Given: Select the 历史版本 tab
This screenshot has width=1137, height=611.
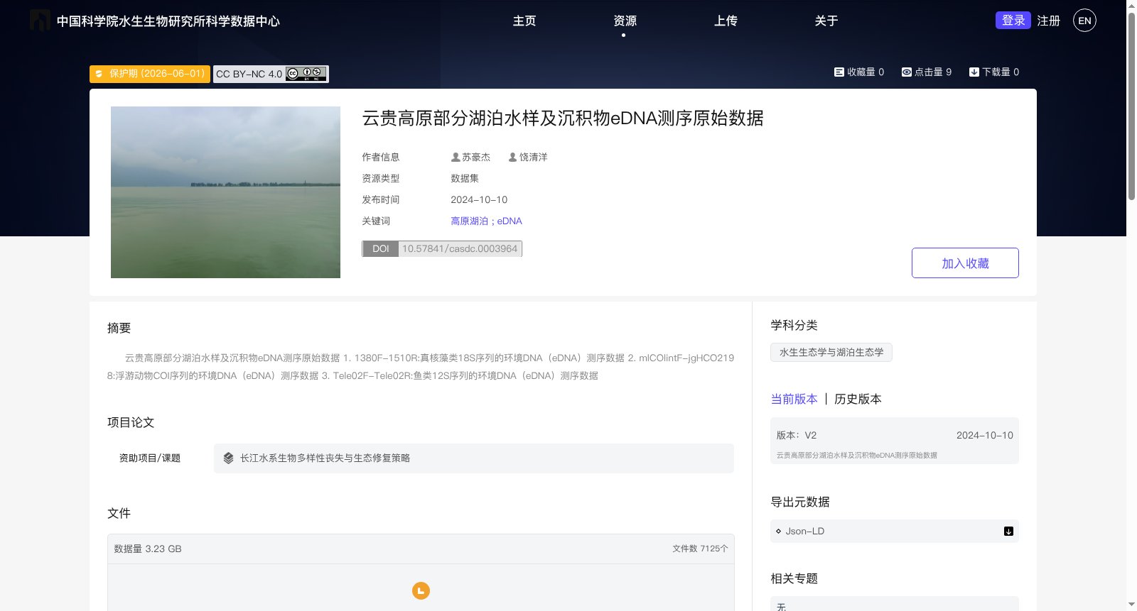Looking at the screenshot, I should pos(858,400).
